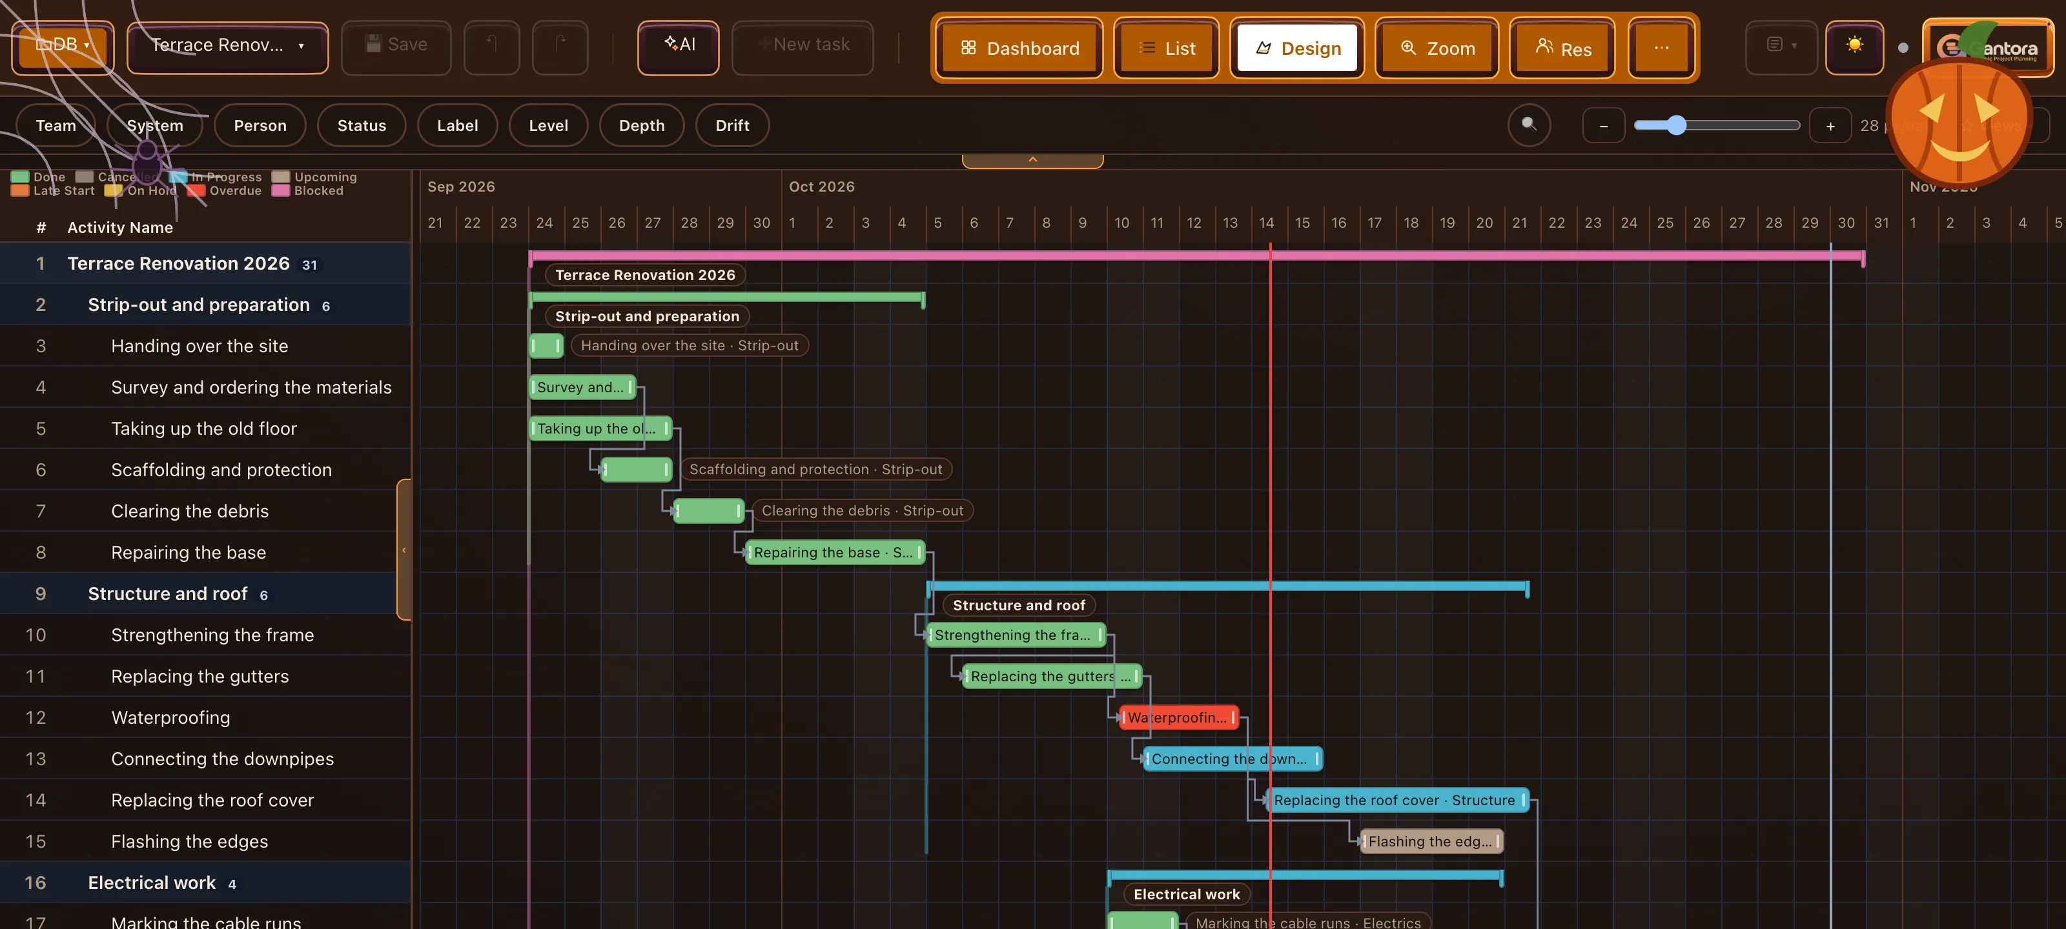The width and height of the screenshot is (2066, 929).
Task: Click the Blocked pink legend swatch
Action: 281,191
